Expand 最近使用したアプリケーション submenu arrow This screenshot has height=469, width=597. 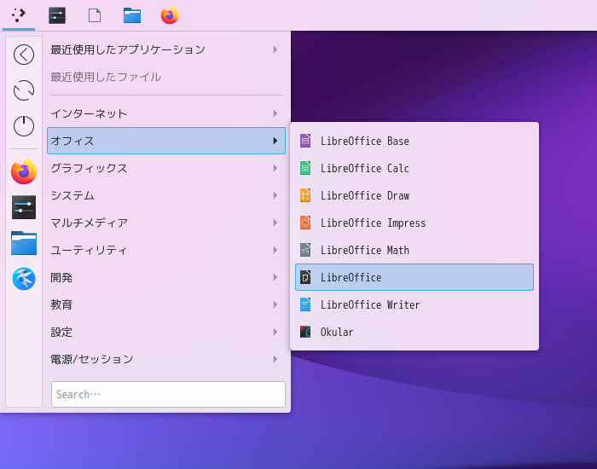(275, 49)
